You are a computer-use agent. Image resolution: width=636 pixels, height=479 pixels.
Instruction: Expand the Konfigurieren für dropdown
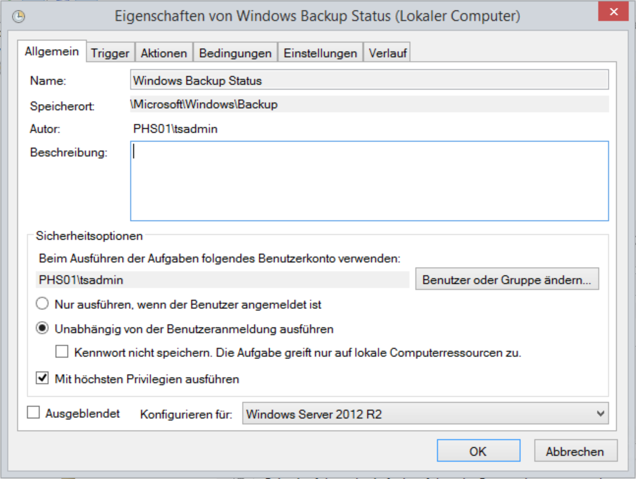coord(425,413)
